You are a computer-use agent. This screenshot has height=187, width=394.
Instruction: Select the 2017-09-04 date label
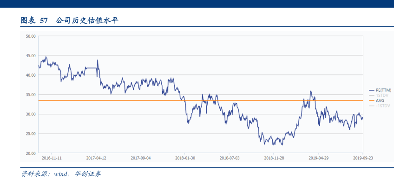pyautogui.click(x=140, y=158)
